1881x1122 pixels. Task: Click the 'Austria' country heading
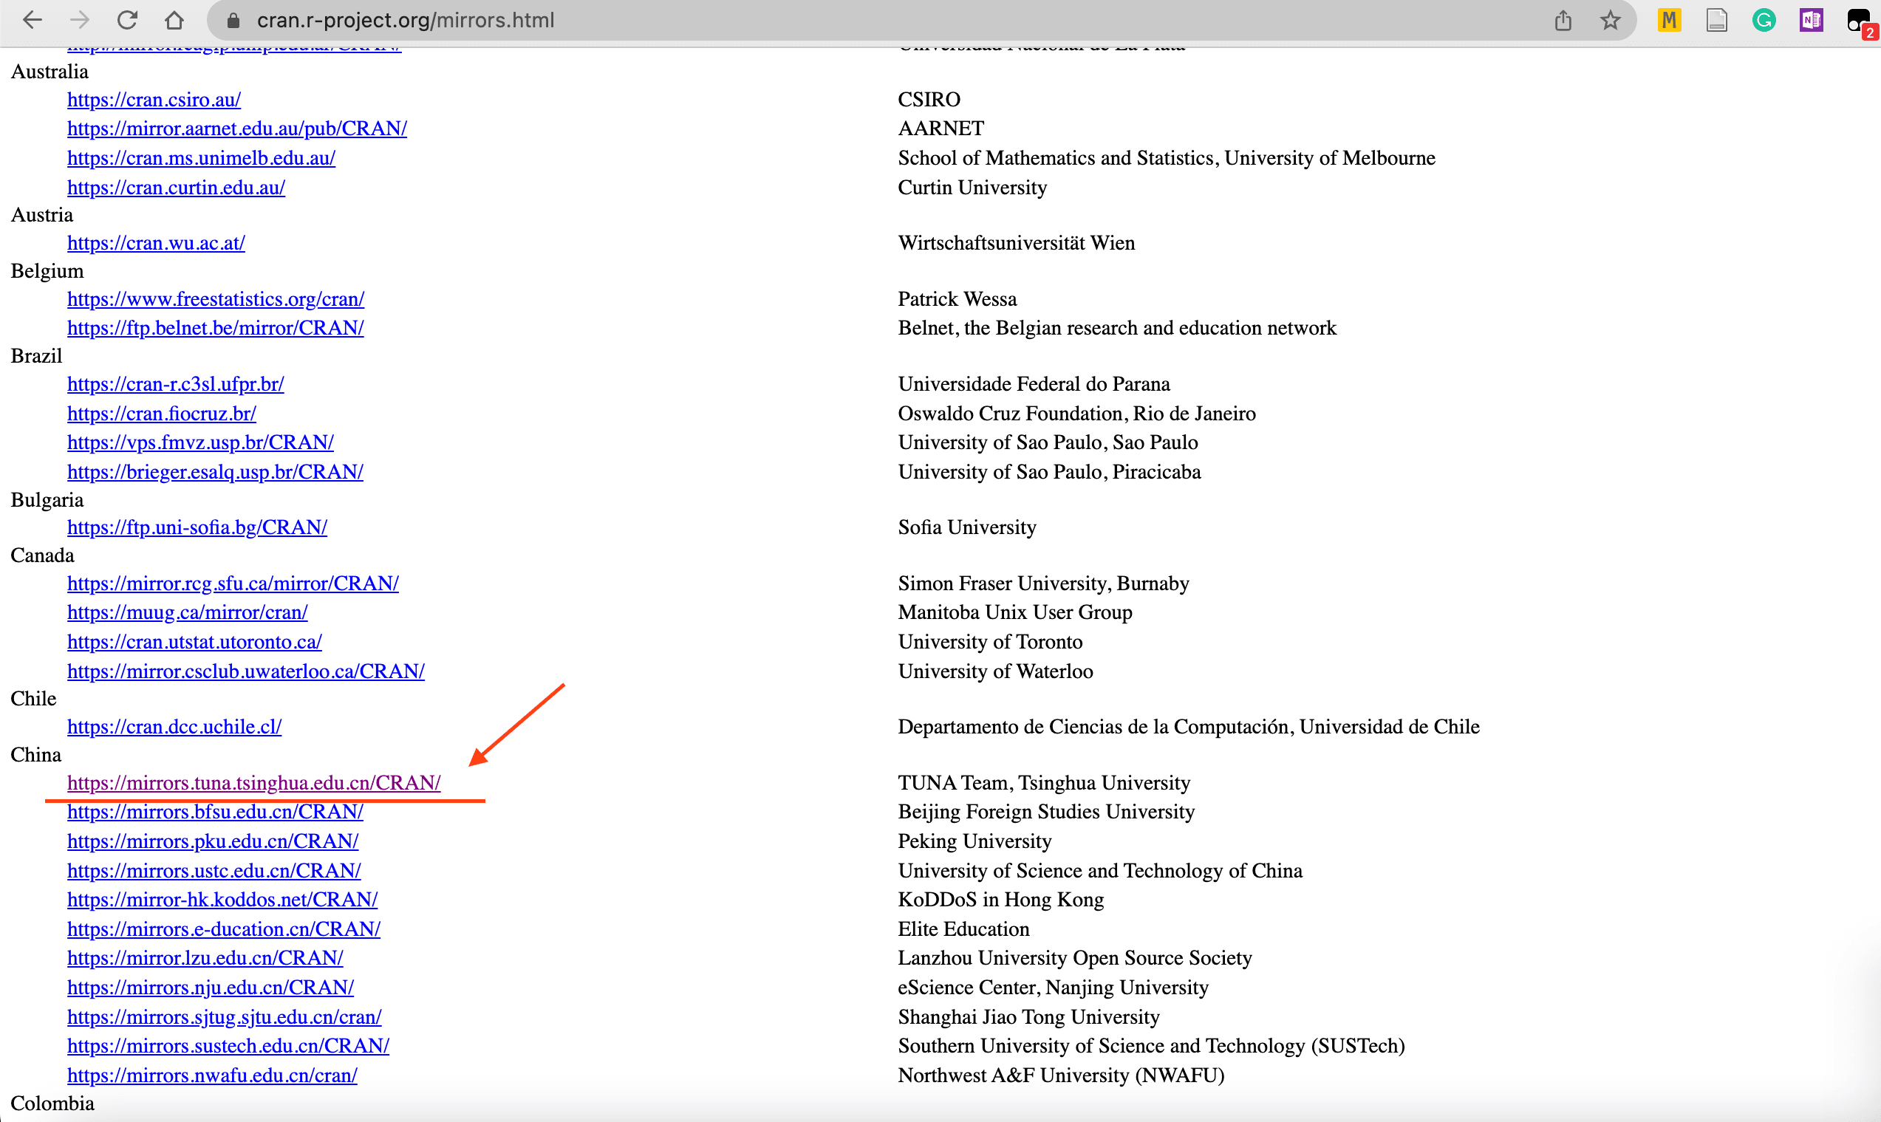(x=41, y=216)
